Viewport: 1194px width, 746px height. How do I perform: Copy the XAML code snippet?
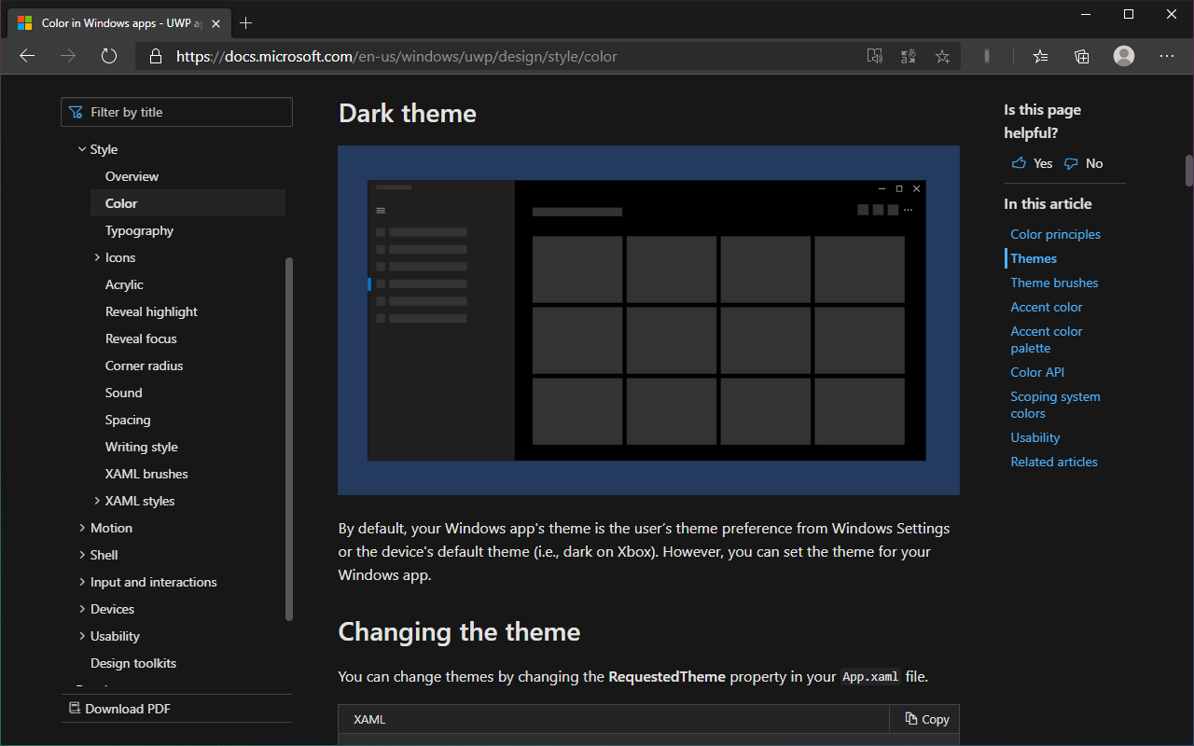(924, 719)
